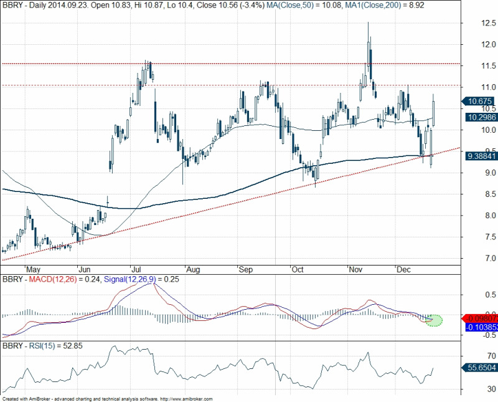Click the Sep label on date axis
This screenshot has height=402, width=498.
coord(245,270)
